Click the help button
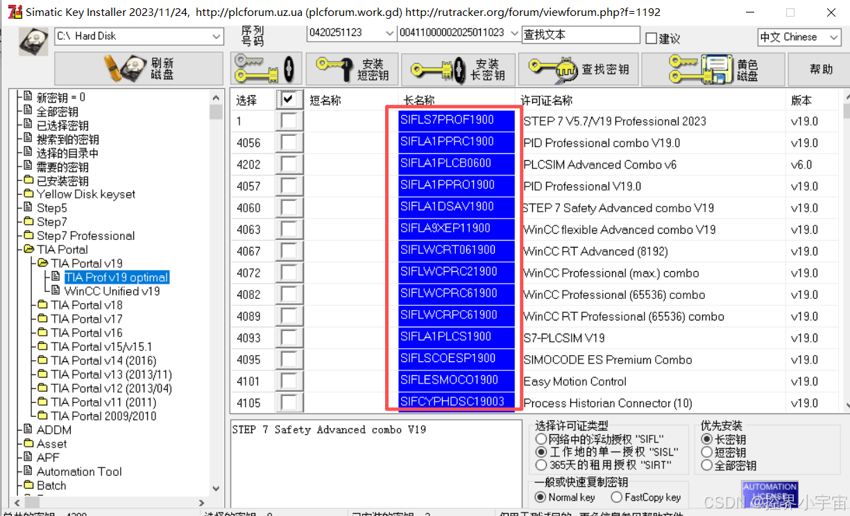Viewport: 850px width, 516px height. 820,69
